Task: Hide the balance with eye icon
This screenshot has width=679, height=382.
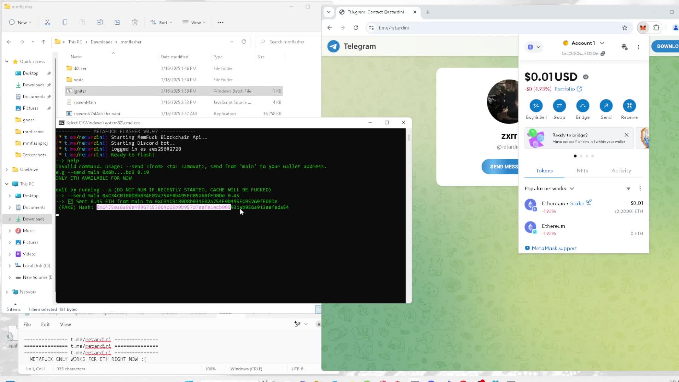Action: (x=586, y=77)
